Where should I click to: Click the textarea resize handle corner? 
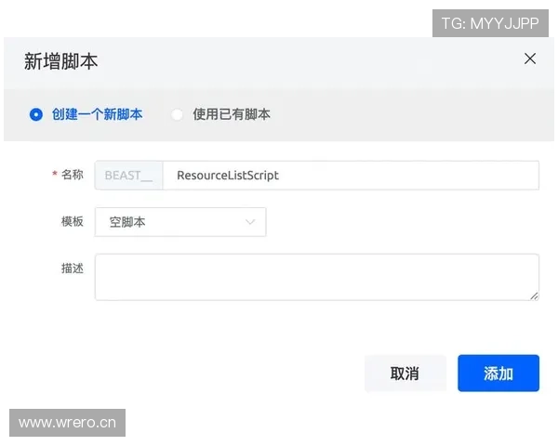[534, 295]
